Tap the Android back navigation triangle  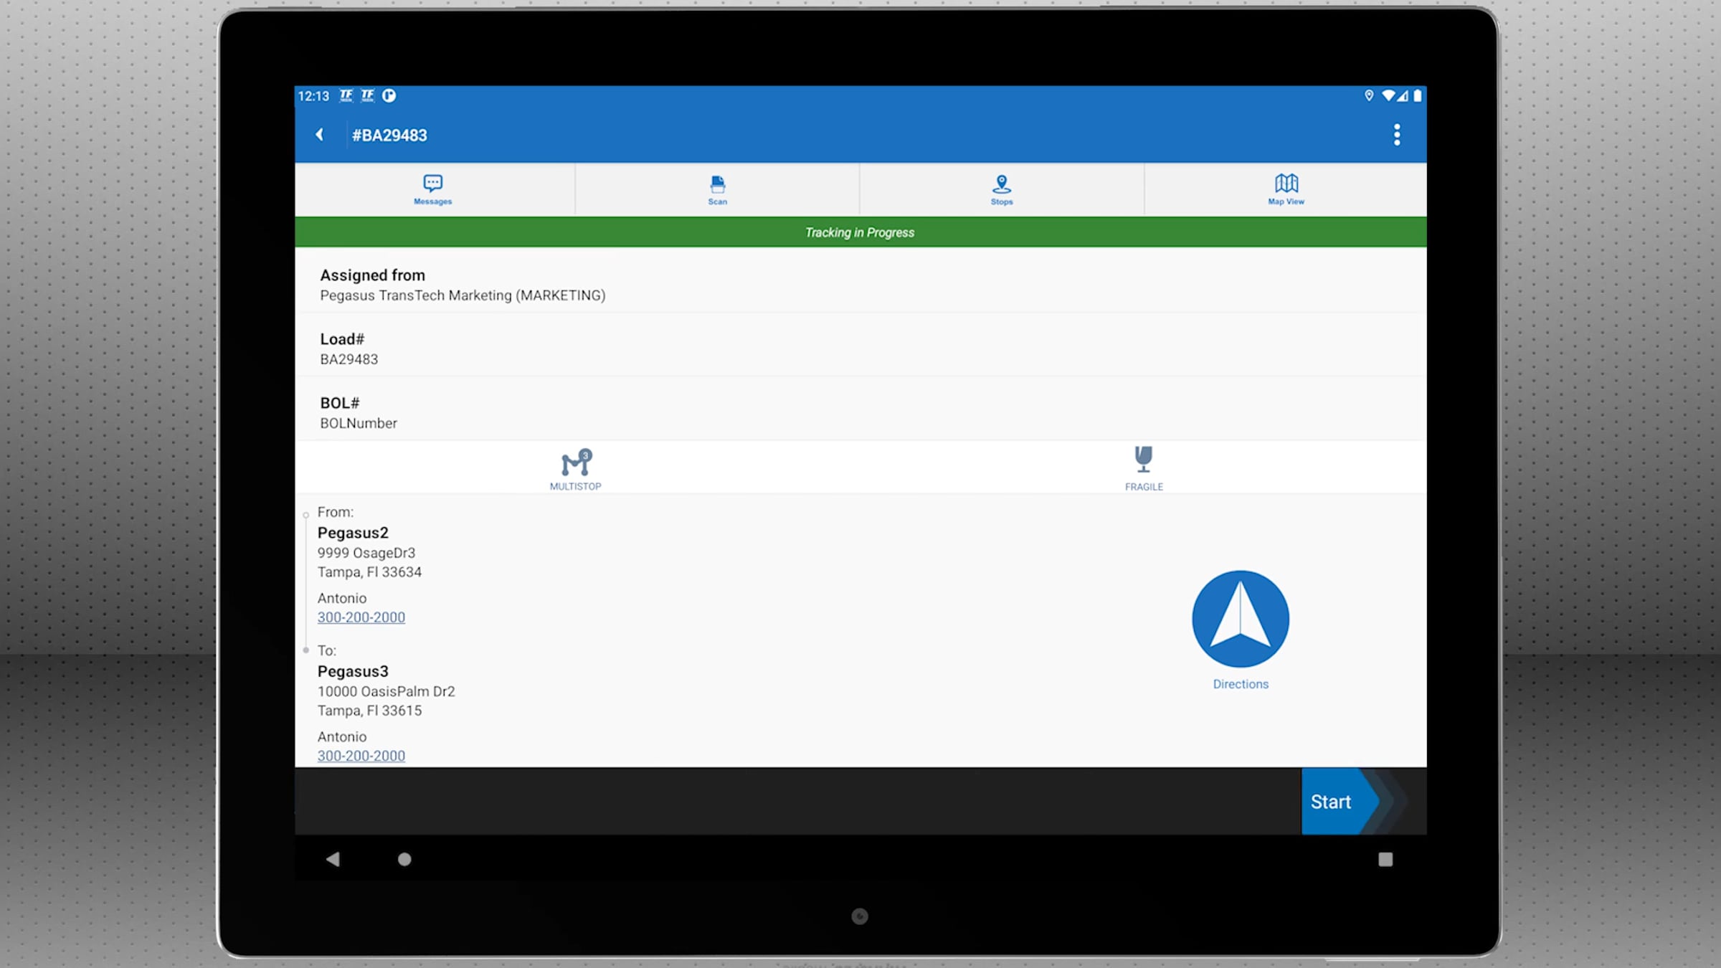pos(333,859)
